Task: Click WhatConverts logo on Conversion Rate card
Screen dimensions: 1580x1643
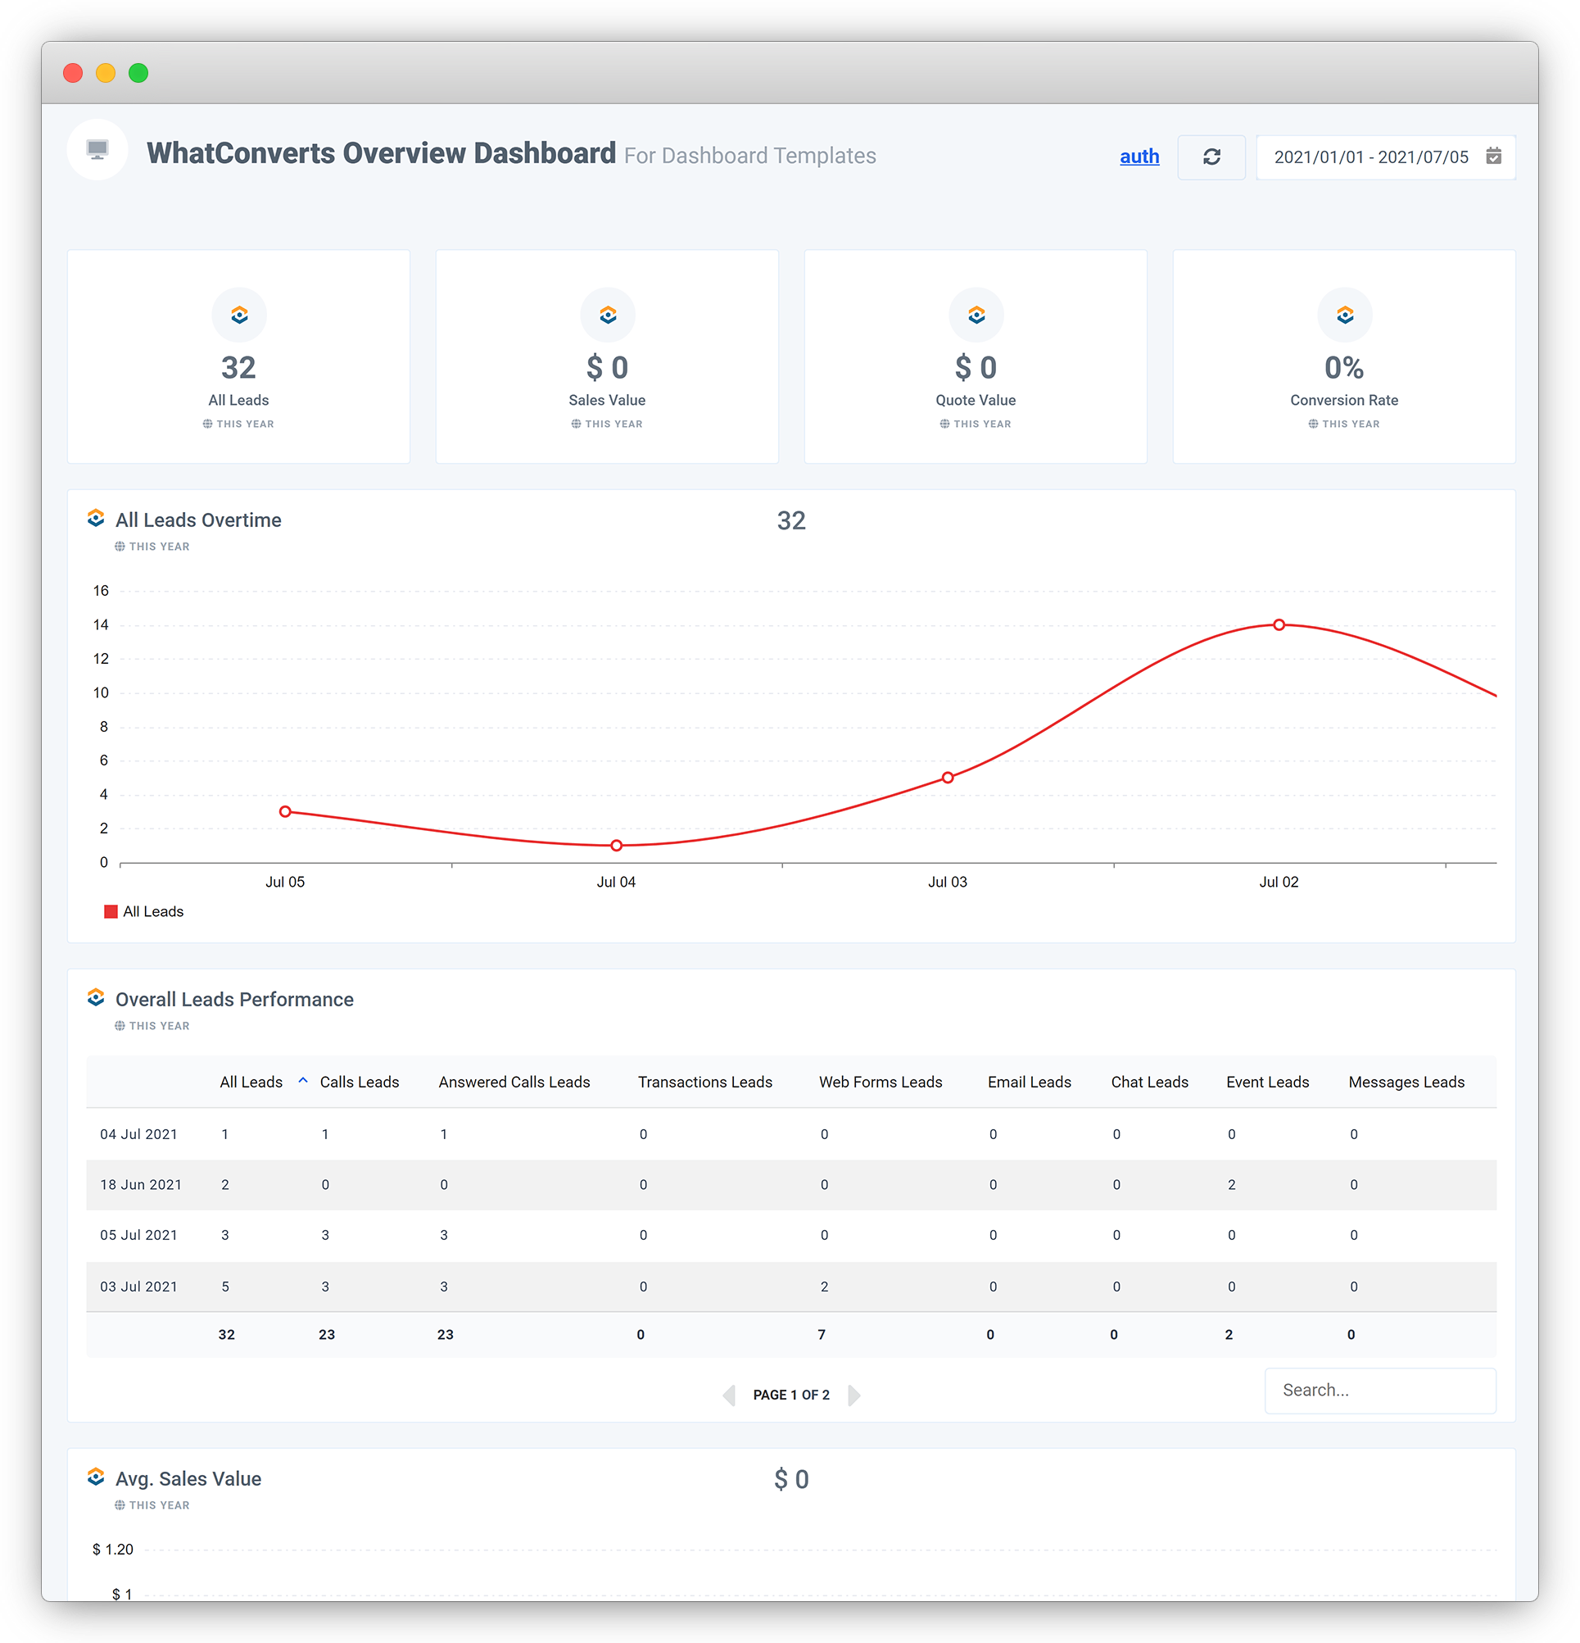Action: coord(1345,315)
